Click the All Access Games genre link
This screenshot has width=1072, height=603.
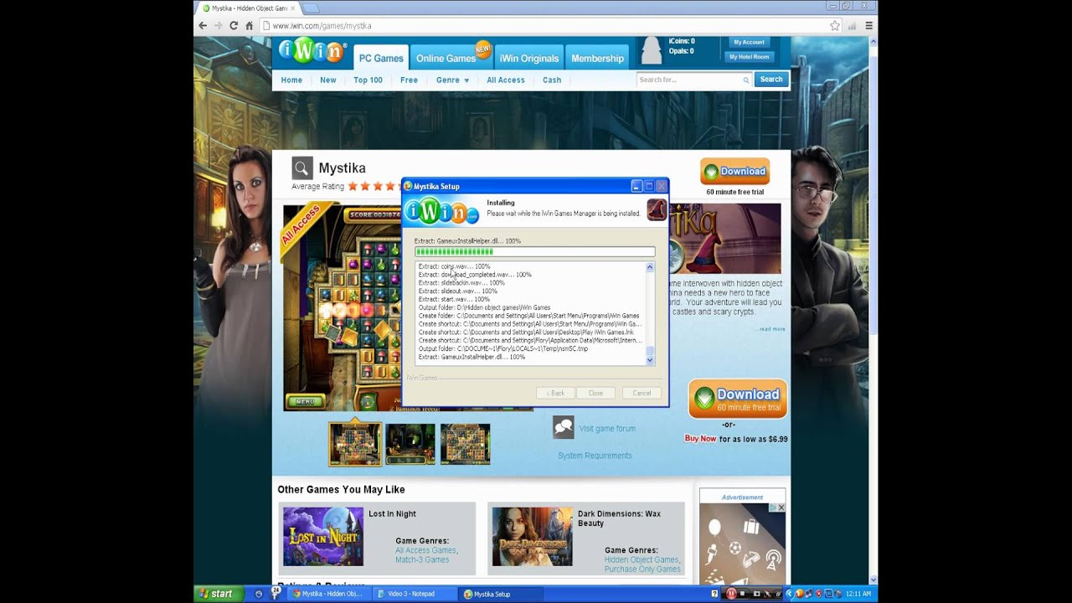tap(426, 550)
